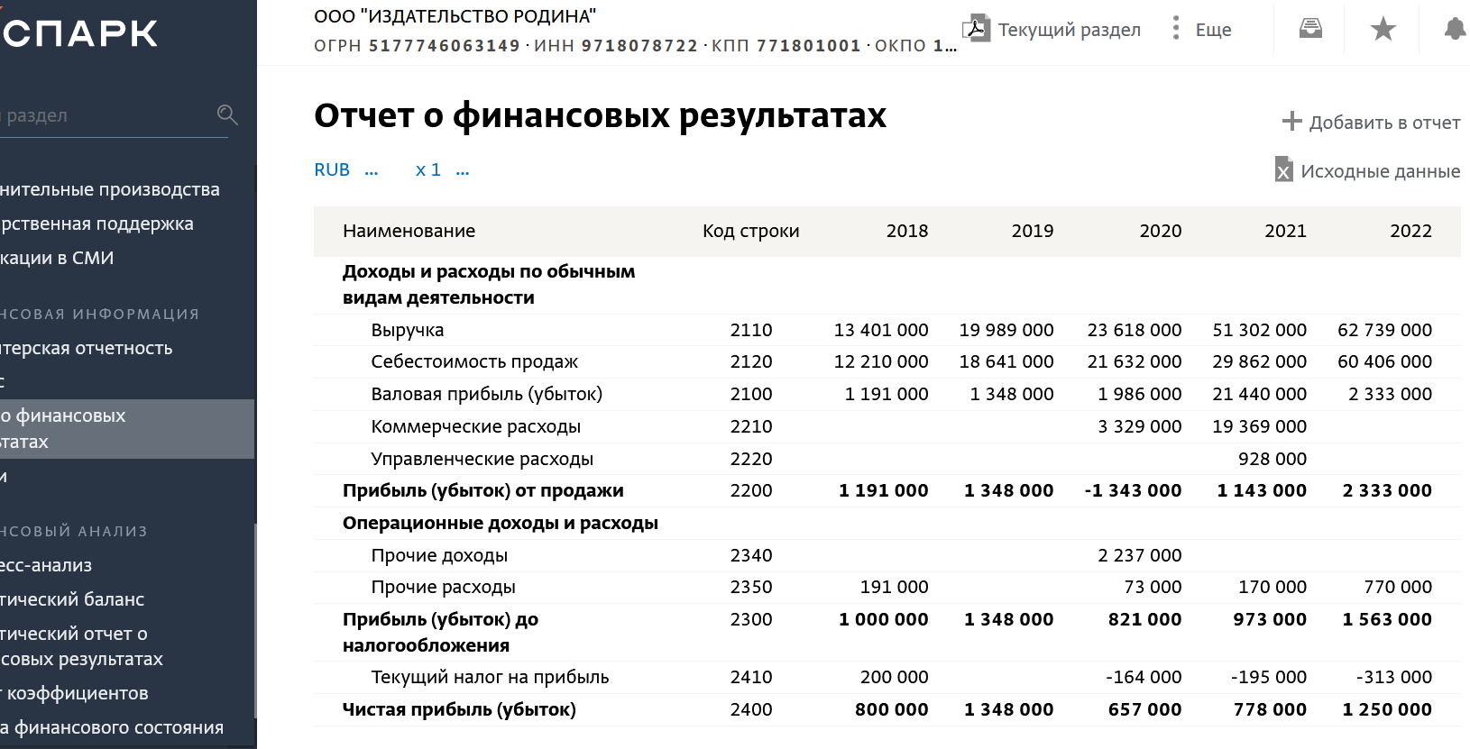Screen dimensions: 1470x749
Task: Open the Еще three-dots menu
Action: coord(1175,29)
